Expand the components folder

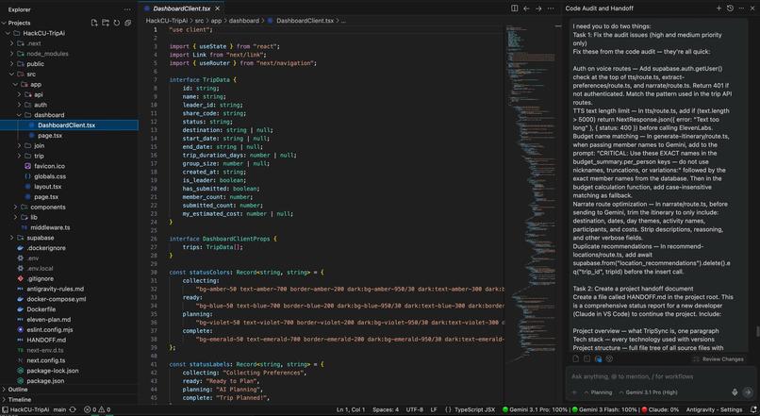tap(15, 207)
